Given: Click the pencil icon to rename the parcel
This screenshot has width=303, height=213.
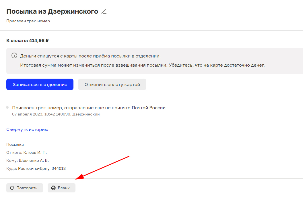Looking at the screenshot, I should pos(104,12).
